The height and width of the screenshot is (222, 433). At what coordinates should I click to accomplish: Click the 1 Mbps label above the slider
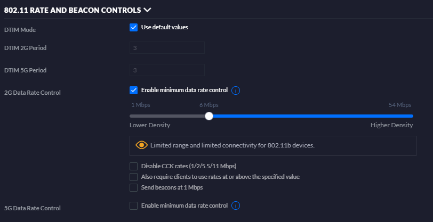click(141, 105)
